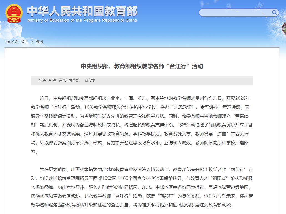Click the first paragraph starting with 近日

[x=142, y=125]
